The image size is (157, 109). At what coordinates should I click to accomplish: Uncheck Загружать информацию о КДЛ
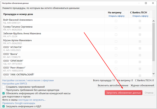tap(4, 106)
